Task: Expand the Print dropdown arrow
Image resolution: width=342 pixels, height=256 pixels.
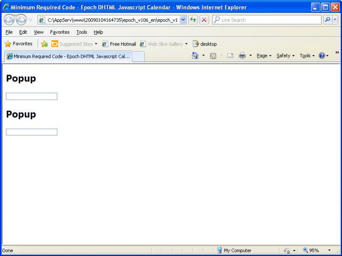Action: click(251, 56)
